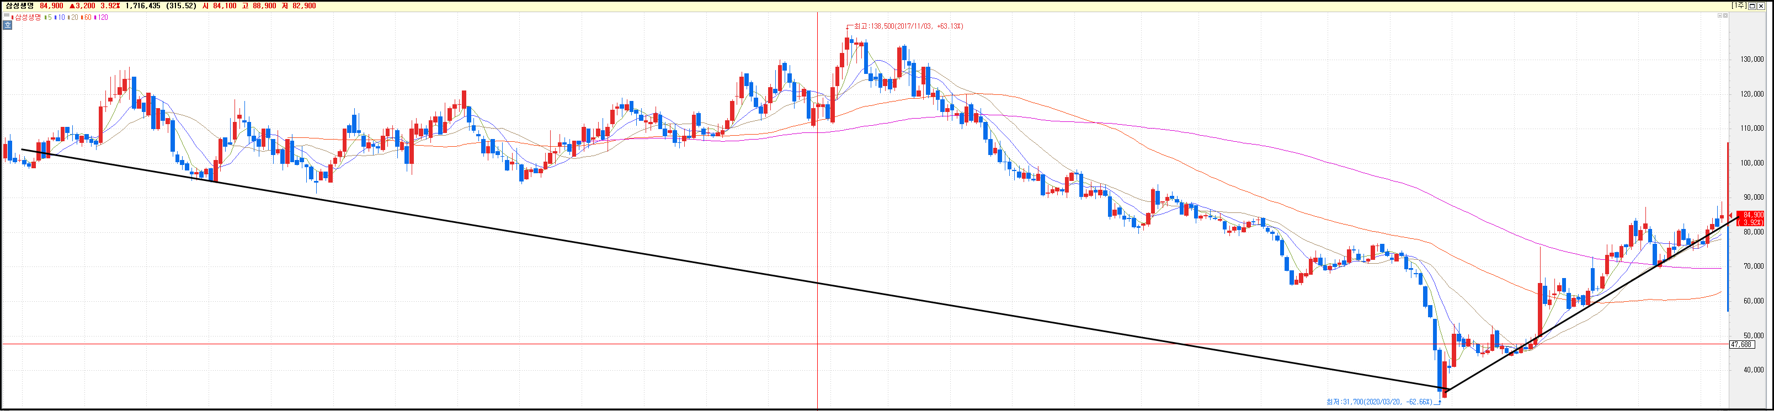Click the ▲3,200 price change value

[82, 6]
